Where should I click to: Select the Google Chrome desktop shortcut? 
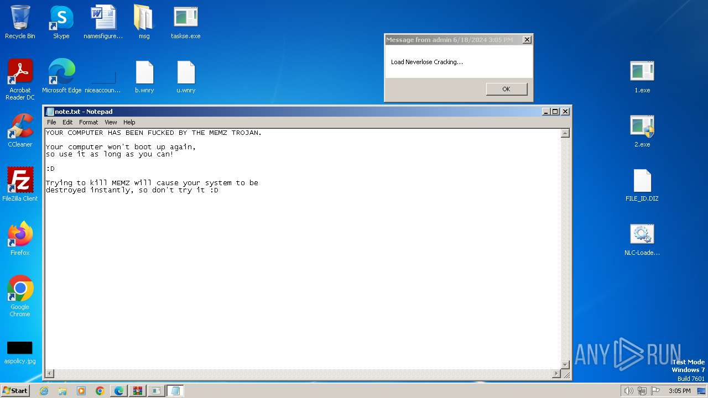point(20,296)
